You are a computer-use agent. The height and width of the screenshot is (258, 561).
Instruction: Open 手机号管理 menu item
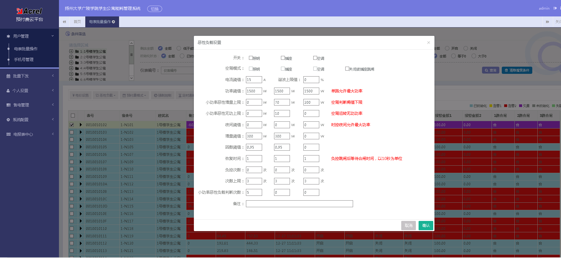24,59
